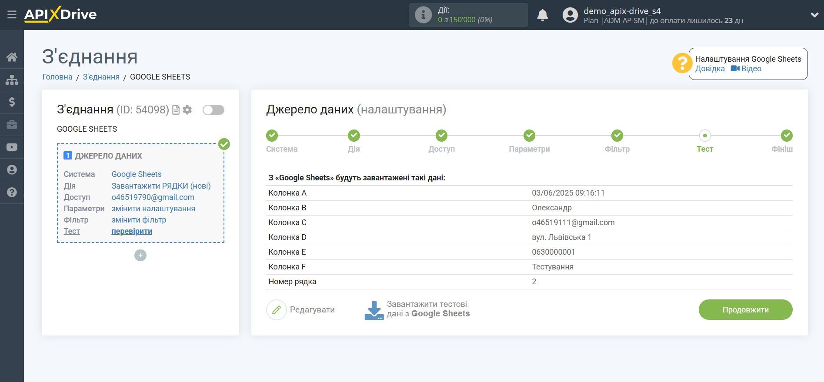
Task: Click the green check on data source block
Action: point(224,144)
